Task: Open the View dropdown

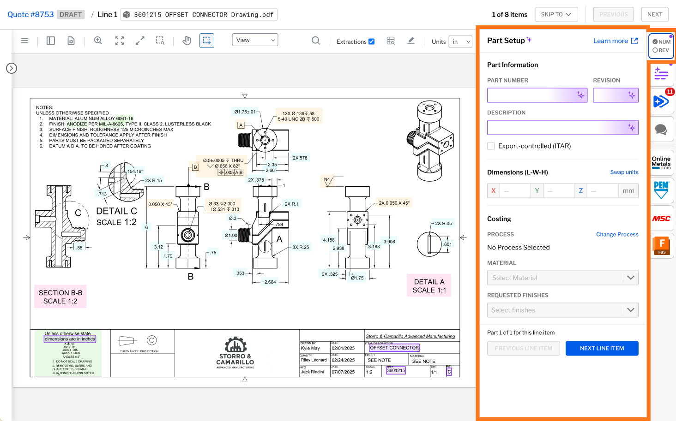Action: [255, 40]
